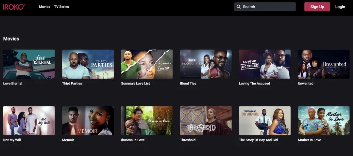Open the TV Series menu item
Screen dimensions: 353x156
tap(61, 7)
